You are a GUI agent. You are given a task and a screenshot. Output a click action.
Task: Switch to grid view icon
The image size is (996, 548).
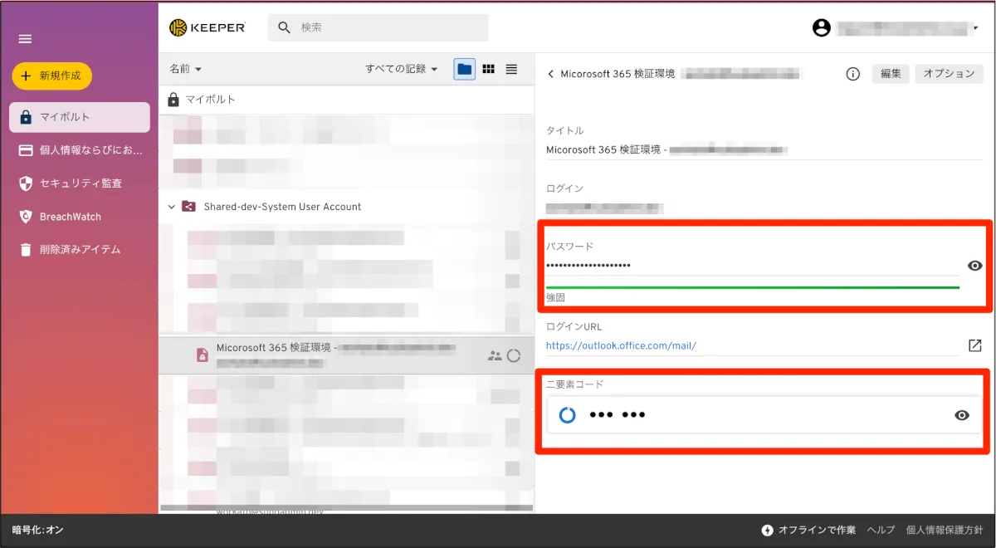pos(489,69)
